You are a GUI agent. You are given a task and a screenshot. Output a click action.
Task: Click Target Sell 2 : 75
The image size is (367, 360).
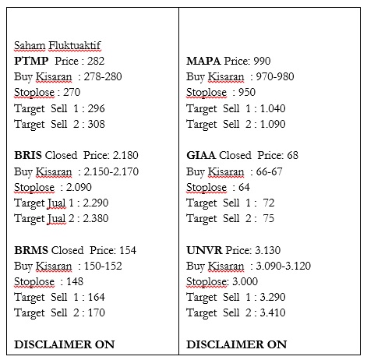click(x=230, y=219)
